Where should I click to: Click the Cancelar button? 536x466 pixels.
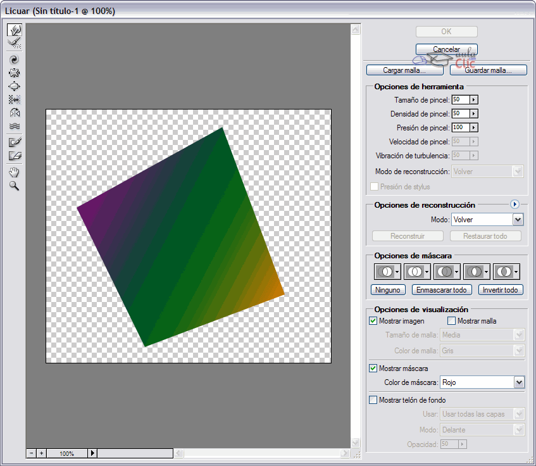pos(446,49)
